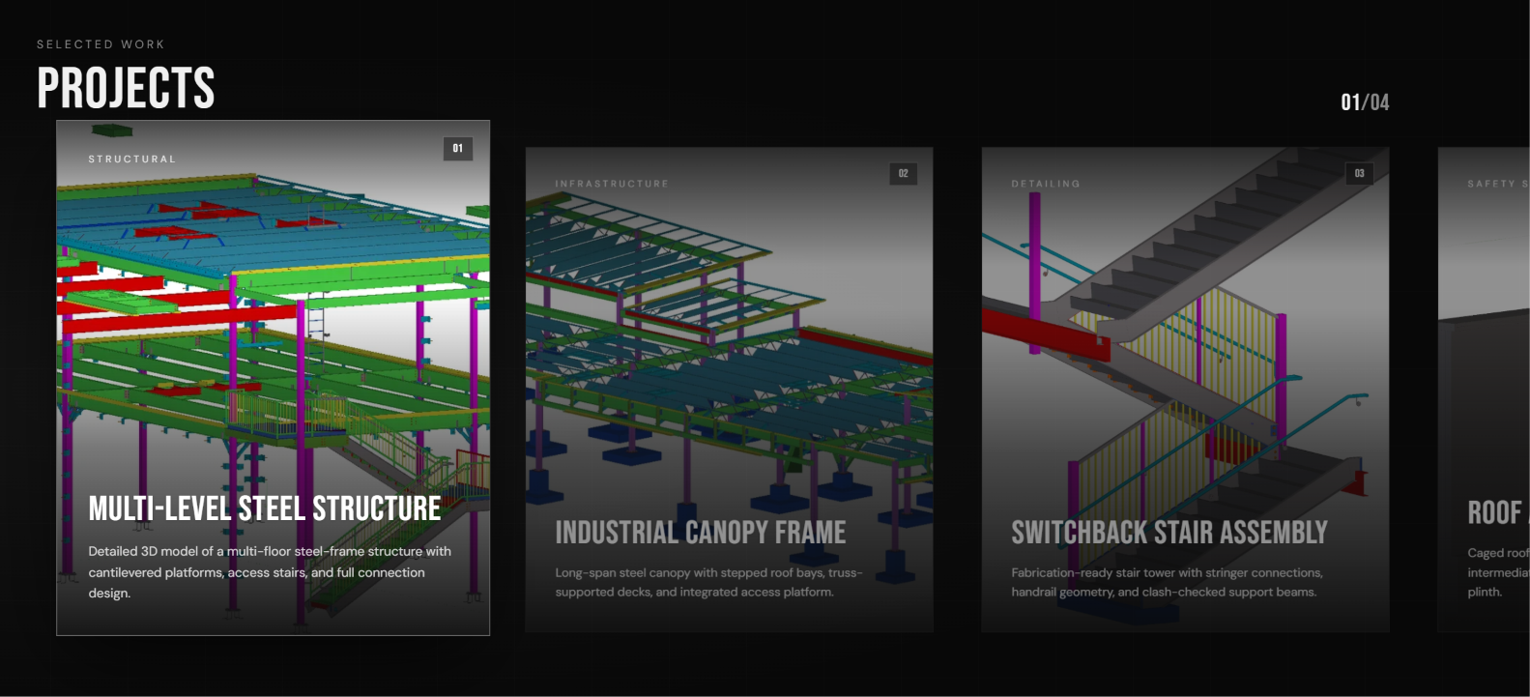
Task: Click the DETAILING category label
Action: tap(1046, 184)
